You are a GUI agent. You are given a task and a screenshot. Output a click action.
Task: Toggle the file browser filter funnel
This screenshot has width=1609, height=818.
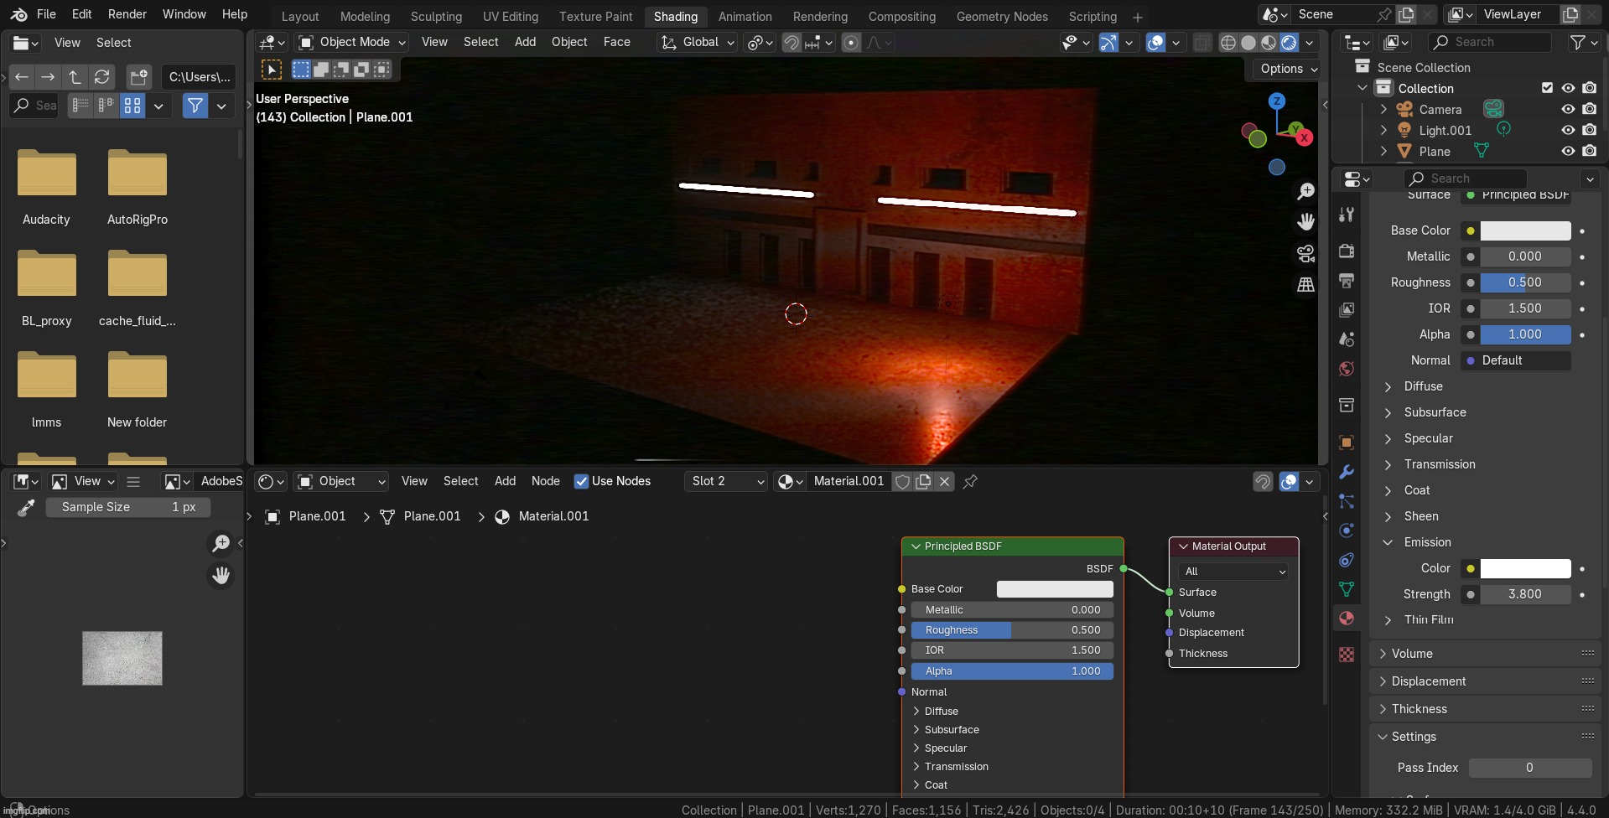coord(195,106)
